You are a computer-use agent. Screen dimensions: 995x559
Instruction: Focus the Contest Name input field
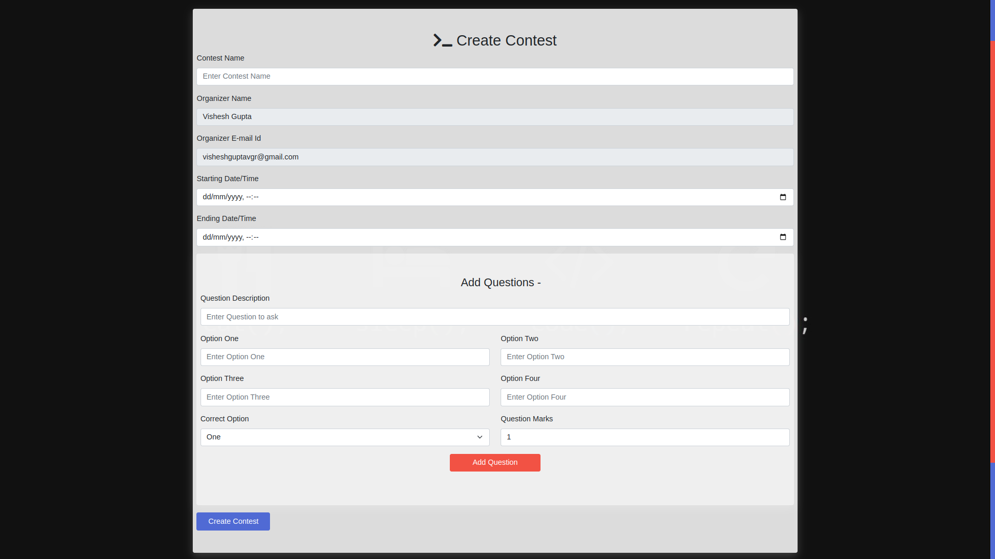(494, 77)
